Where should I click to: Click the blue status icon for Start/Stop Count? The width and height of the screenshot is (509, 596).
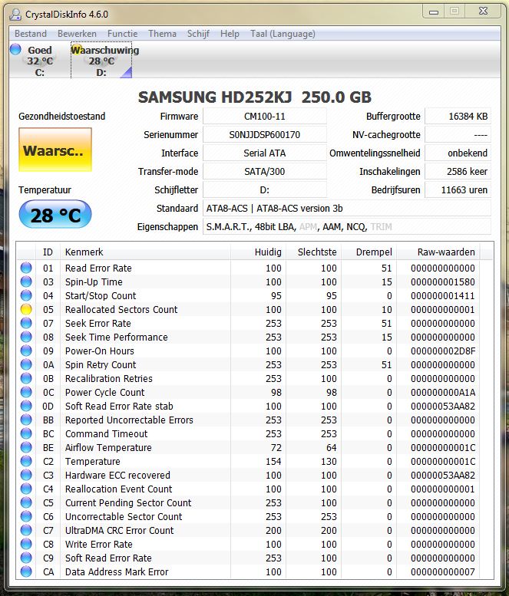pos(26,295)
